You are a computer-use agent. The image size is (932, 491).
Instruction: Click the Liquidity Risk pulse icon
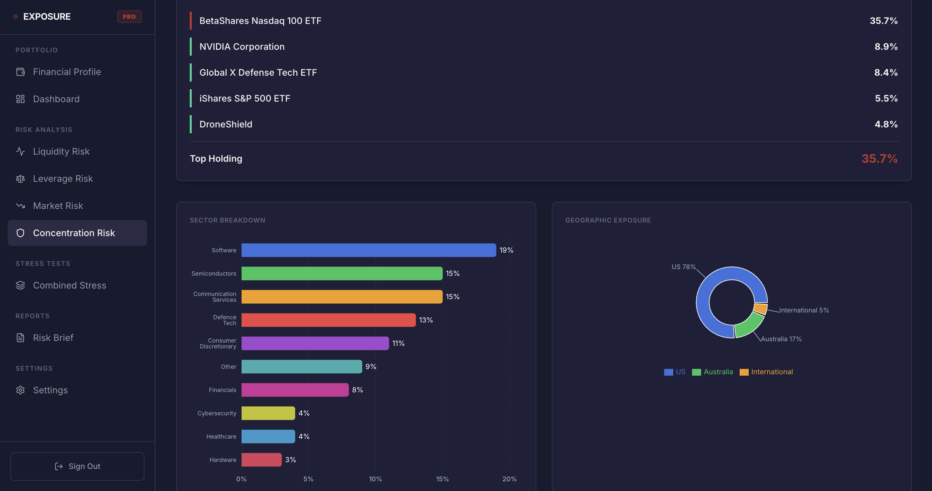coord(20,151)
